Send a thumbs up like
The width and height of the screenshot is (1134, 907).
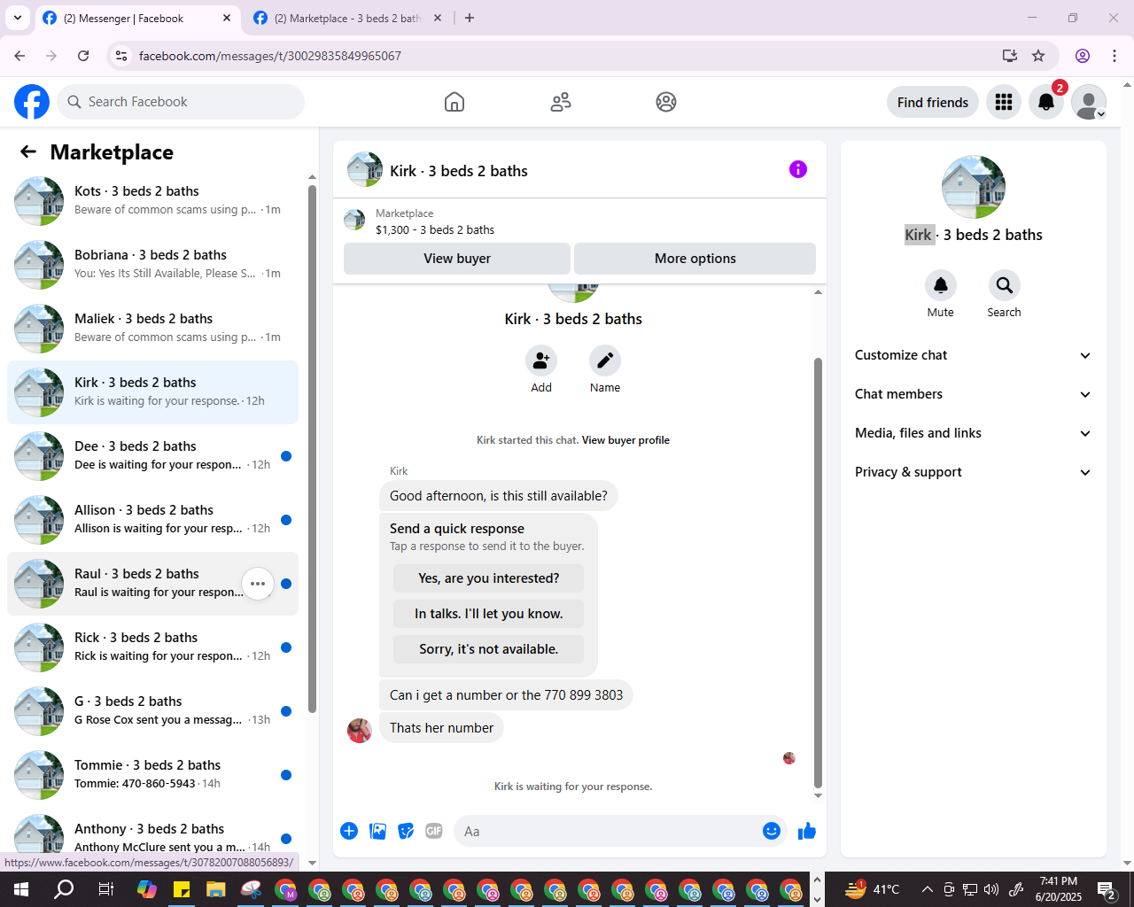point(807,831)
